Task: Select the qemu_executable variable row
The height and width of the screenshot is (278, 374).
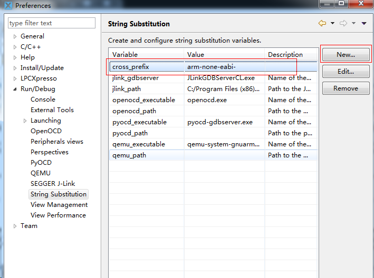Action: click(x=213, y=144)
